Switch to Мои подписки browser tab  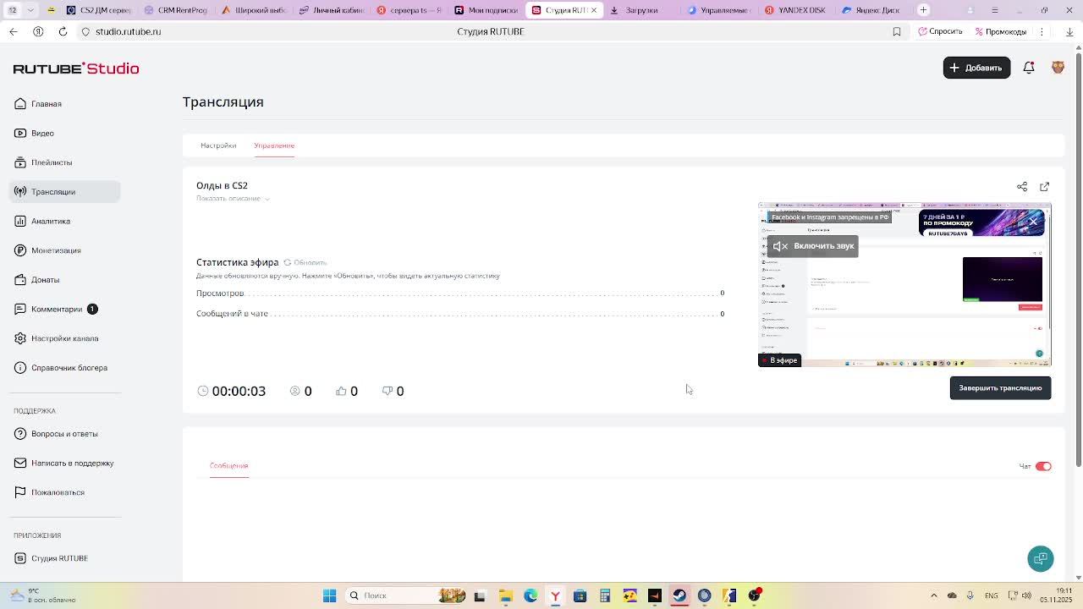[x=486, y=10]
